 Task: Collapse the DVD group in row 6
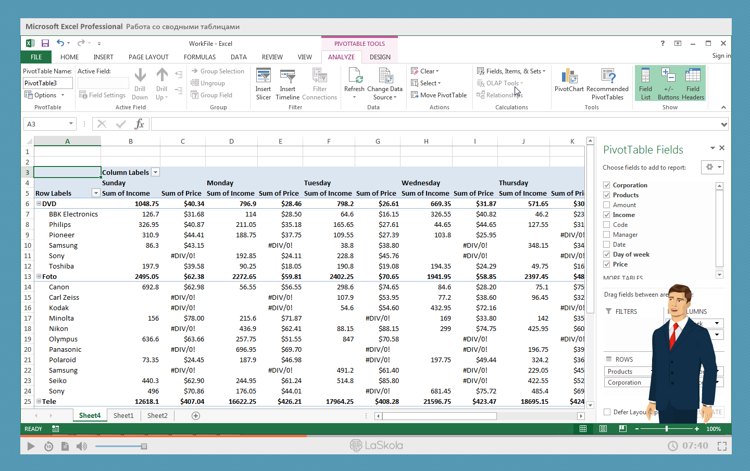(39, 204)
